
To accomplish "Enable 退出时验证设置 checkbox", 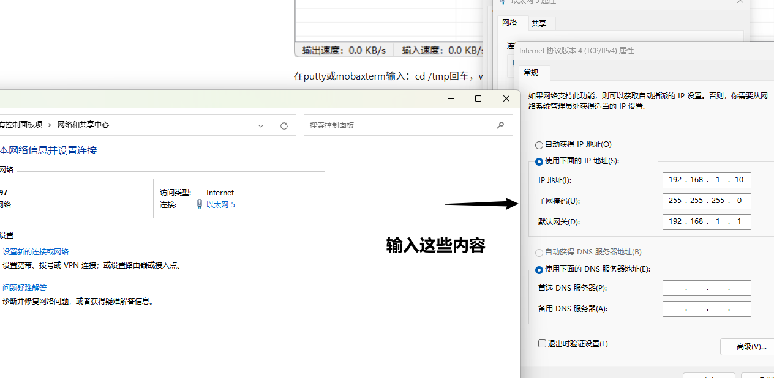I will tap(542, 344).
